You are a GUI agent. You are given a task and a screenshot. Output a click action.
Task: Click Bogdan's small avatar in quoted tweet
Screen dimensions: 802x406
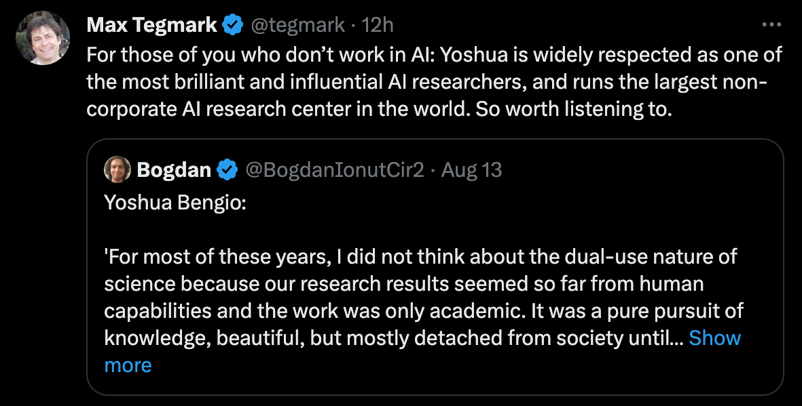pyautogui.click(x=117, y=169)
